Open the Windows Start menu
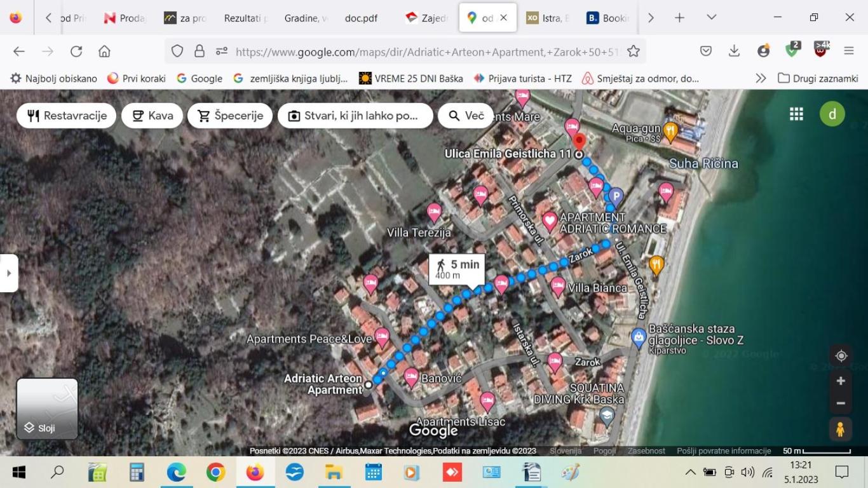 point(19,472)
